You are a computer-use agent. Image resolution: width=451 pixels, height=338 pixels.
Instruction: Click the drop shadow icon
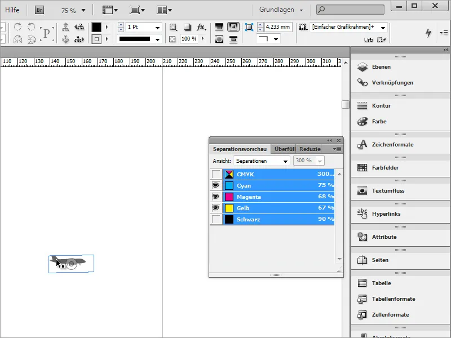point(187,27)
